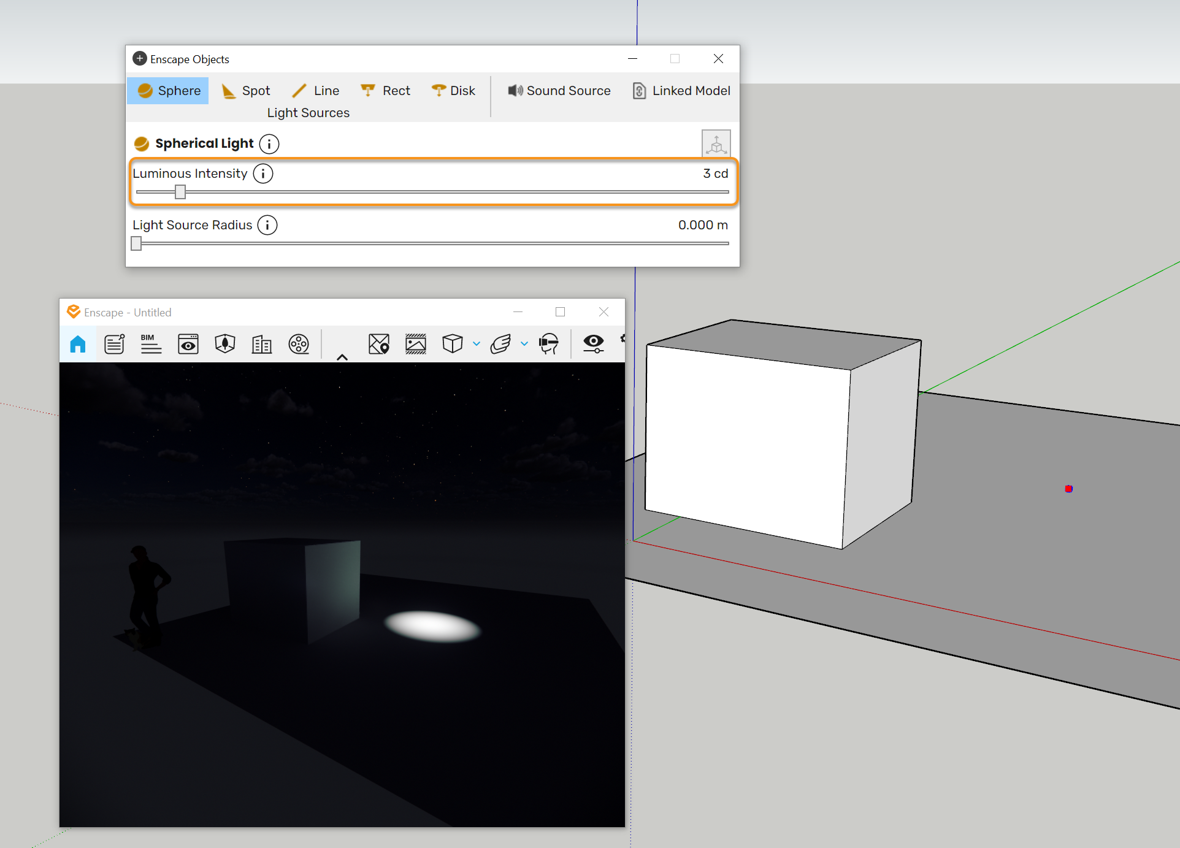Viewport: 1180px width, 848px height.
Task: Click the red light point in SketchUp
Action: point(1069,489)
